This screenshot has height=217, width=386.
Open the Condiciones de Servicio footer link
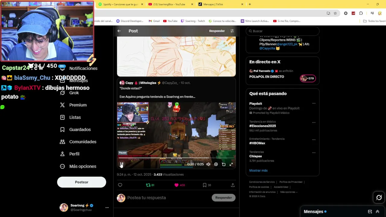[x=262, y=182]
